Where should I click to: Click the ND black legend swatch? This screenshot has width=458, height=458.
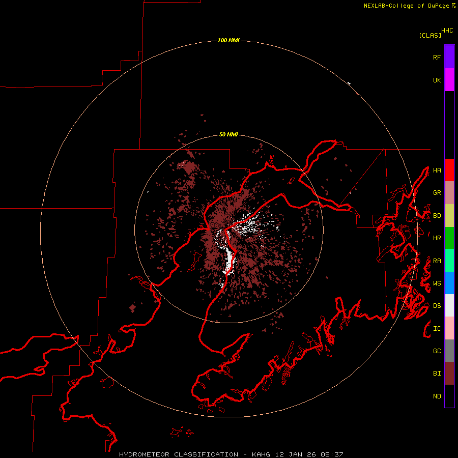point(449,396)
